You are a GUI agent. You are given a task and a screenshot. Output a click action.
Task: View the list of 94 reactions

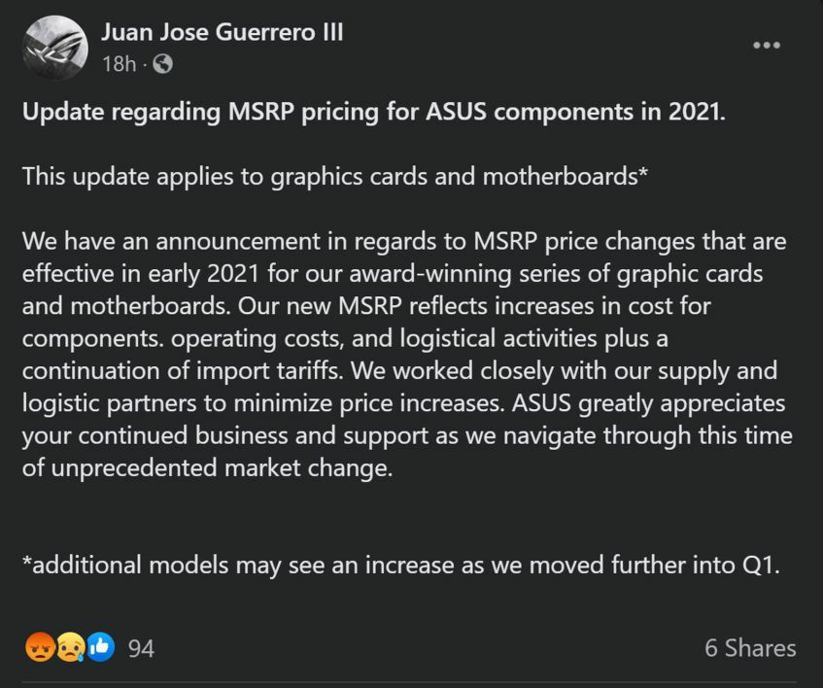click(x=141, y=648)
